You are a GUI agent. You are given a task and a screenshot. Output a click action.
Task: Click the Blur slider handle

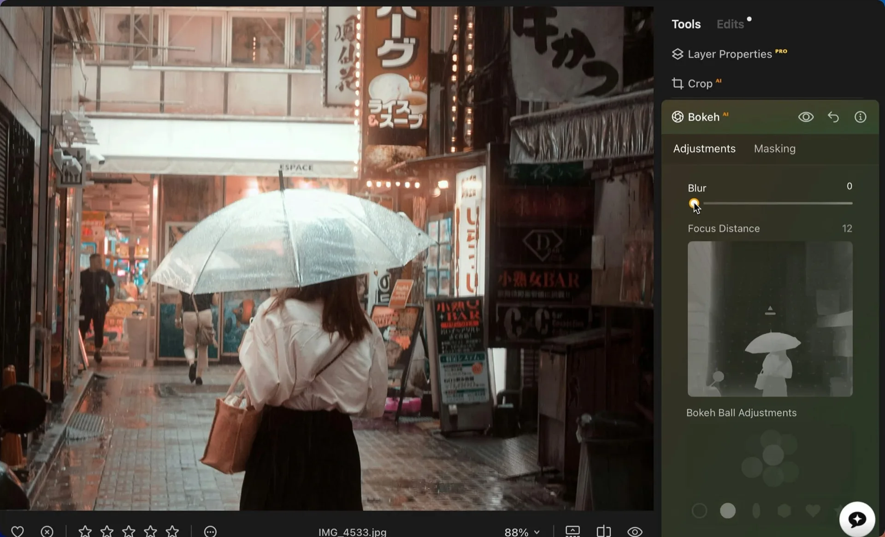pyautogui.click(x=694, y=203)
